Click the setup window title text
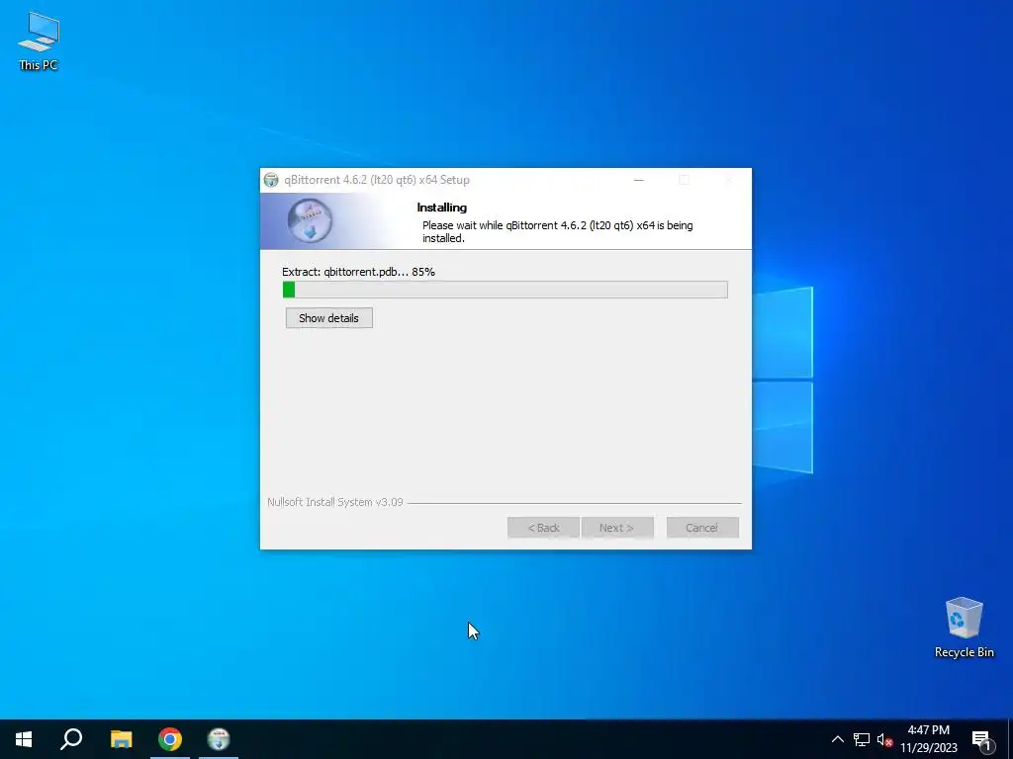The width and height of the screenshot is (1013, 759). pos(377,180)
